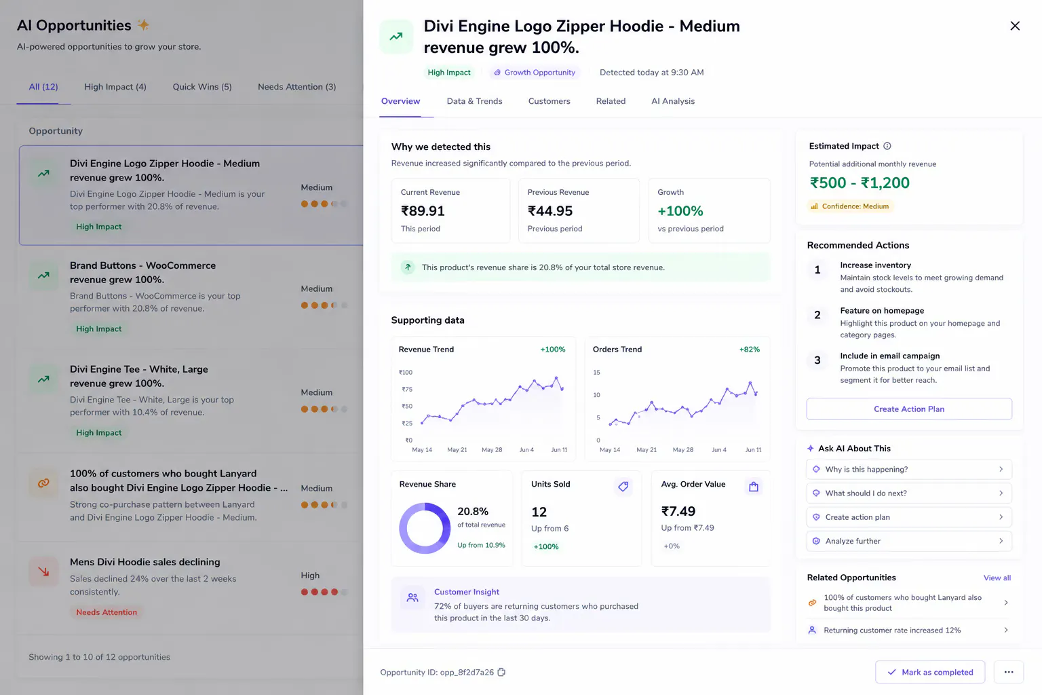Viewport: 1042px width, 695px height.
Task: Click the link icon for Lanyard co-purchase opportunity
Action: click(43, 483)
